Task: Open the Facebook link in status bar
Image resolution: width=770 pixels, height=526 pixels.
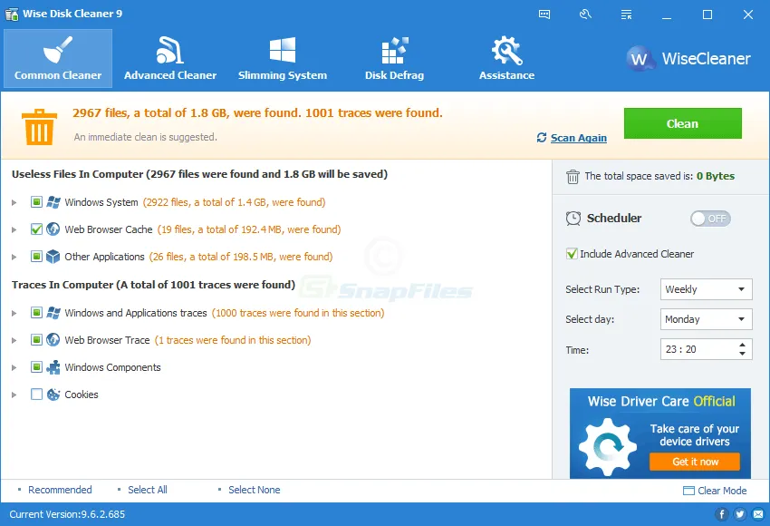Action: click(x=721, y=514)
